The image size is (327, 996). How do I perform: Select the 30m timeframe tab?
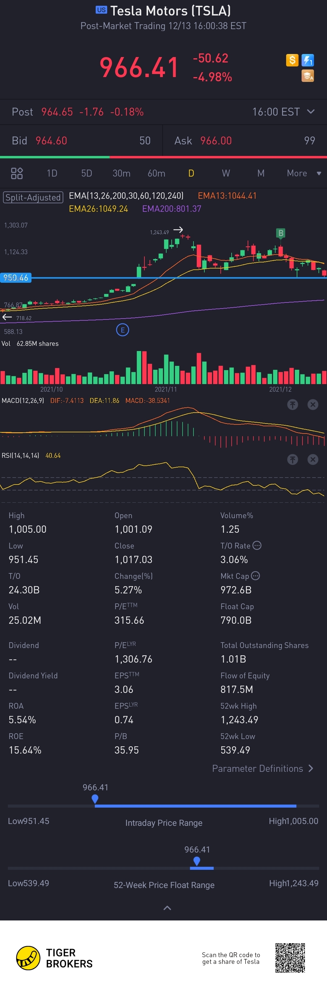[x=121, y=173]
